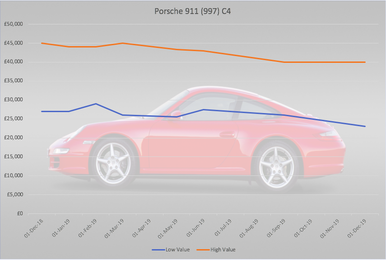Image resolution: width=386 pixels, height=260 pixels.
Task: Select the £25,000 axis label
Action: point(14,118)
